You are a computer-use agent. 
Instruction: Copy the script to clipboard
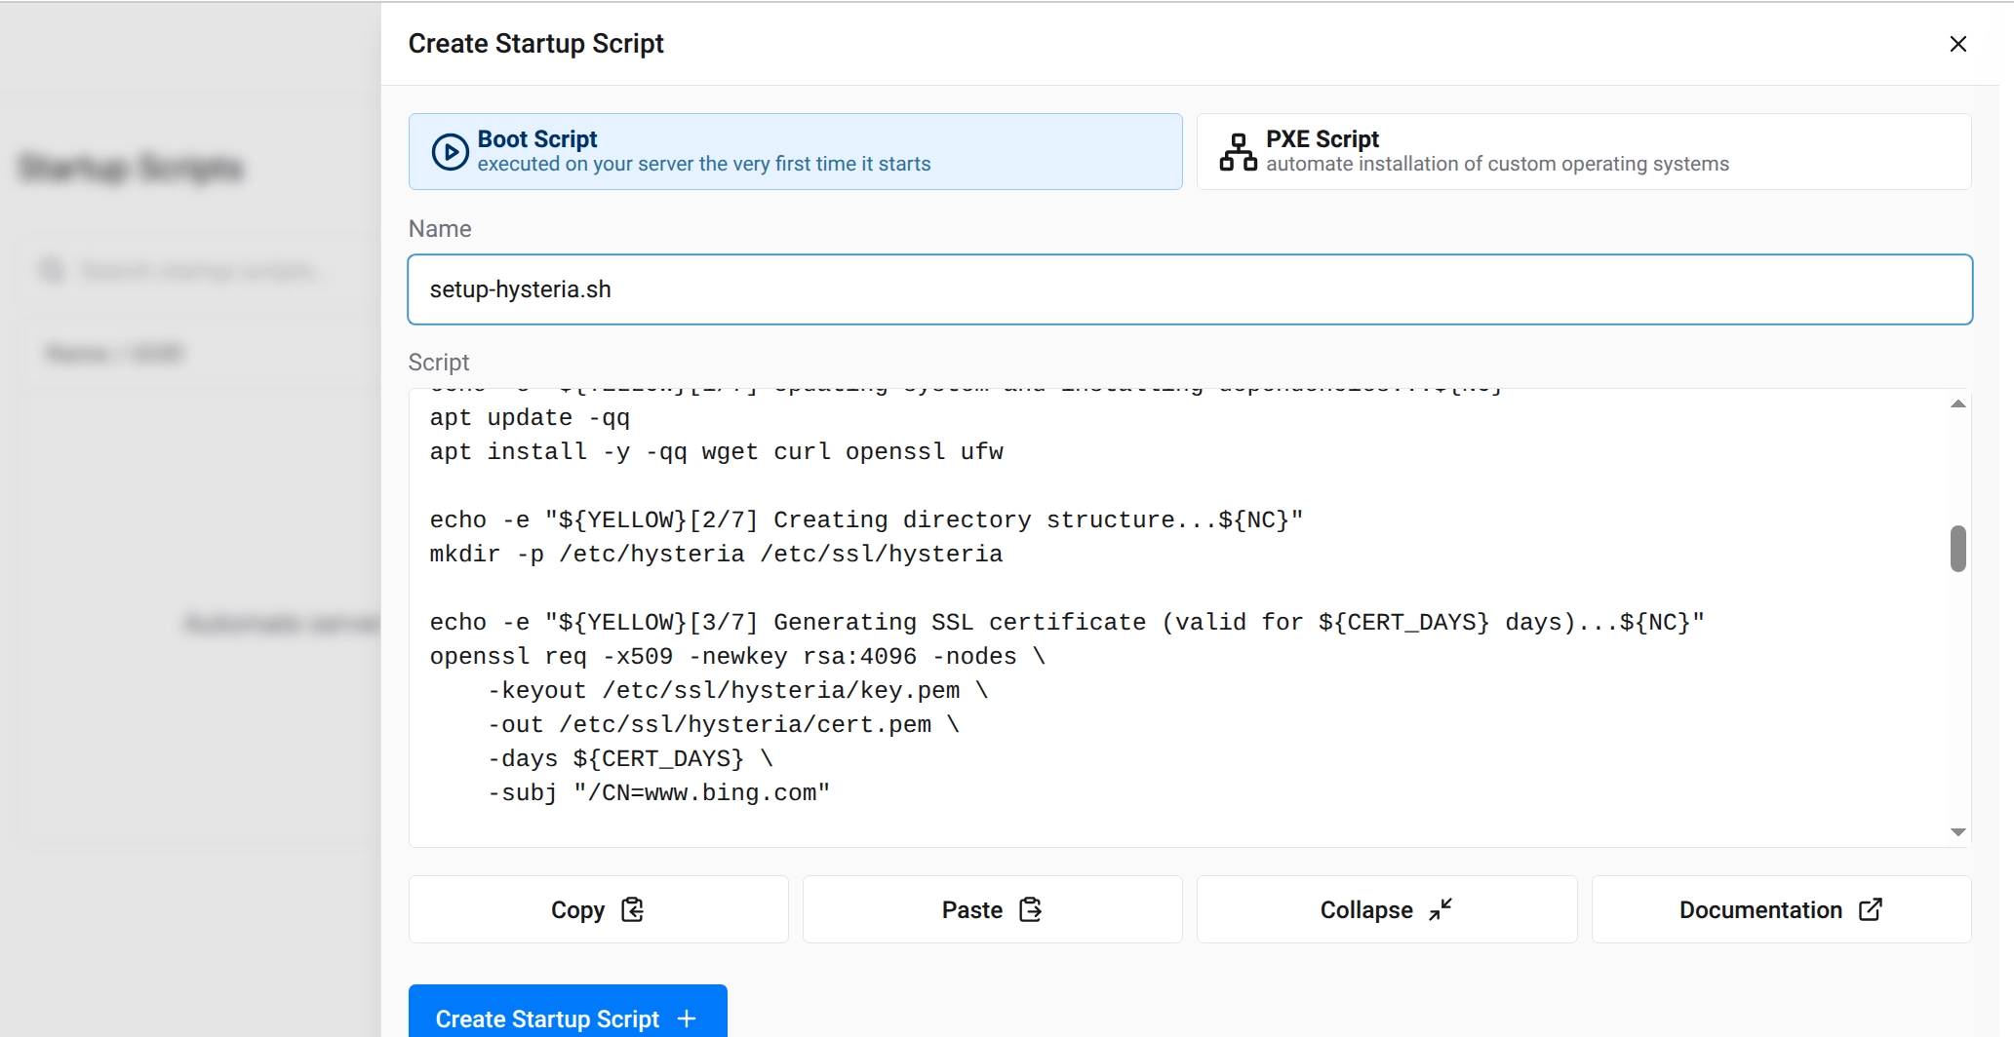[598, 909]
